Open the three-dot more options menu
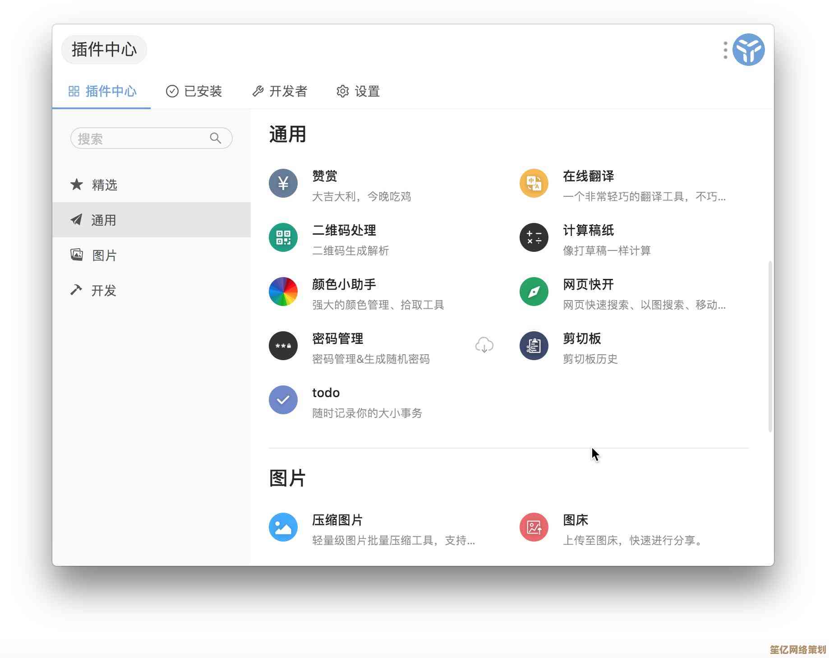The image size is (829, 658). [725, 50]
